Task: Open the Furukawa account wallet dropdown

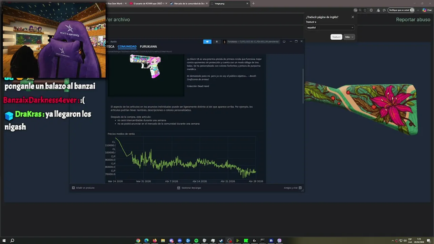Action: click(253, 42)
